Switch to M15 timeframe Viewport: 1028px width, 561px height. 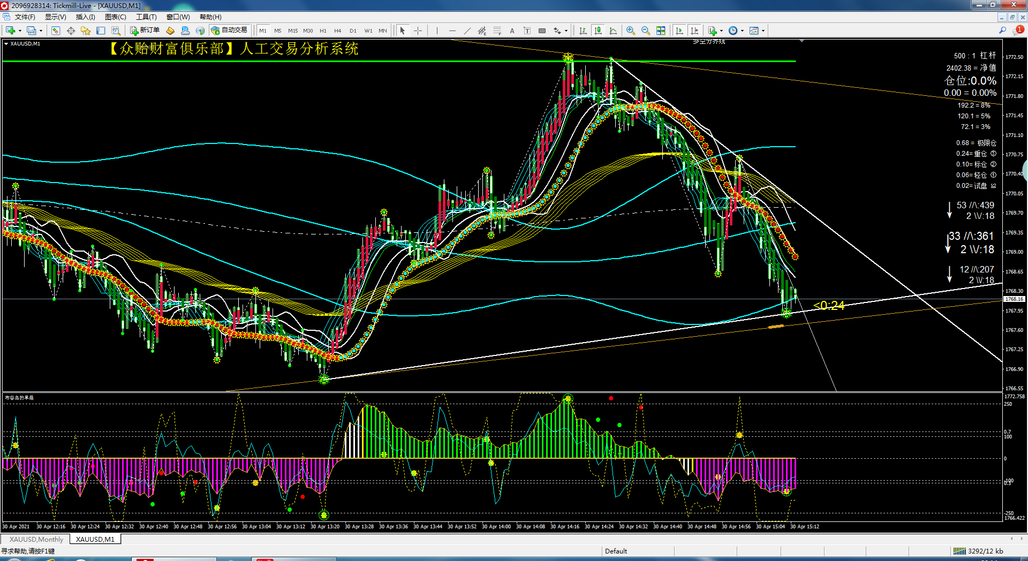click(x=293, y=31)
